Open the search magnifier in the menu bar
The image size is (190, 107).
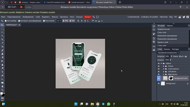point(94,17)
